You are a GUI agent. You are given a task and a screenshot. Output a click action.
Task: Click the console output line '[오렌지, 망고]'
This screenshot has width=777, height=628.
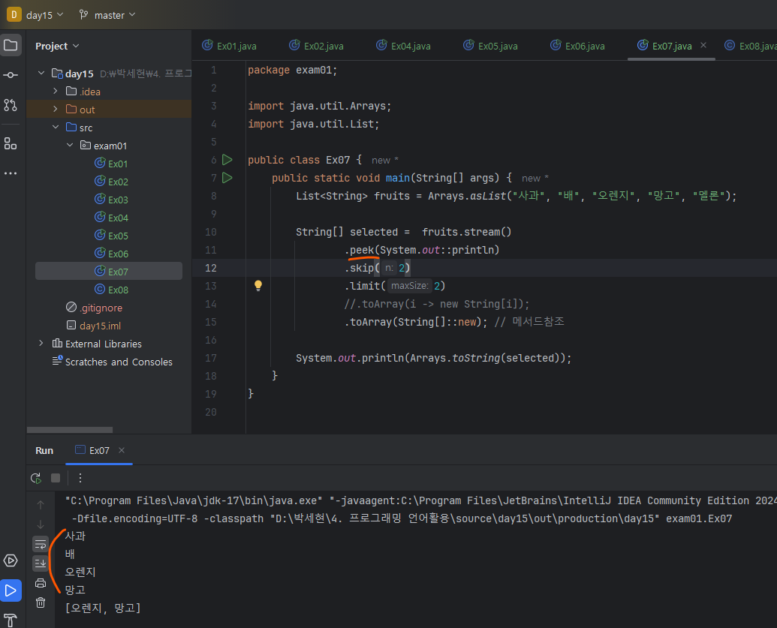[103, 608]
